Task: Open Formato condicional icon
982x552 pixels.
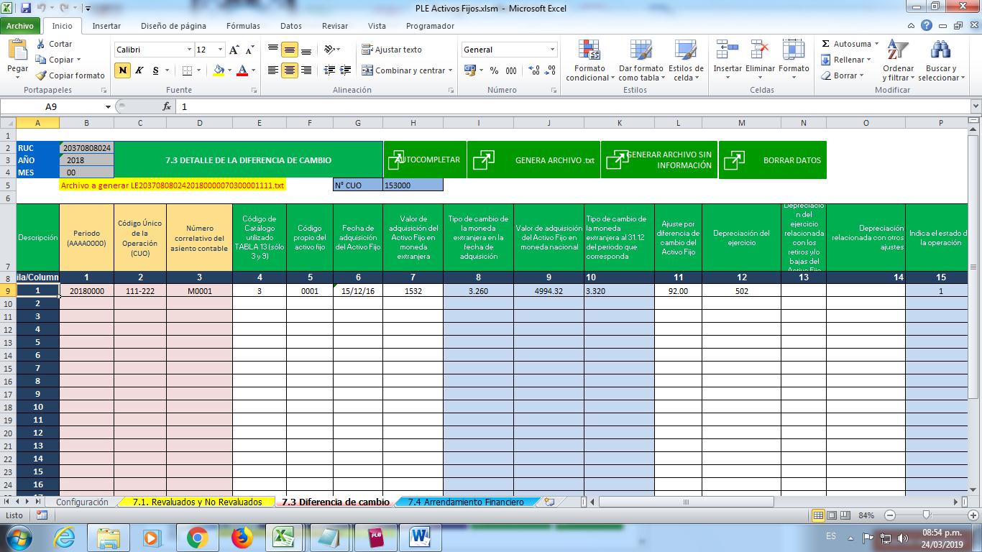Action: [589, 51]
